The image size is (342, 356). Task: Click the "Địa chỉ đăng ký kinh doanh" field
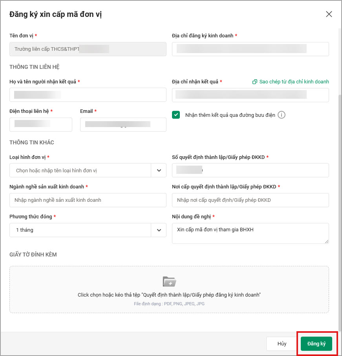pos(250,49)
